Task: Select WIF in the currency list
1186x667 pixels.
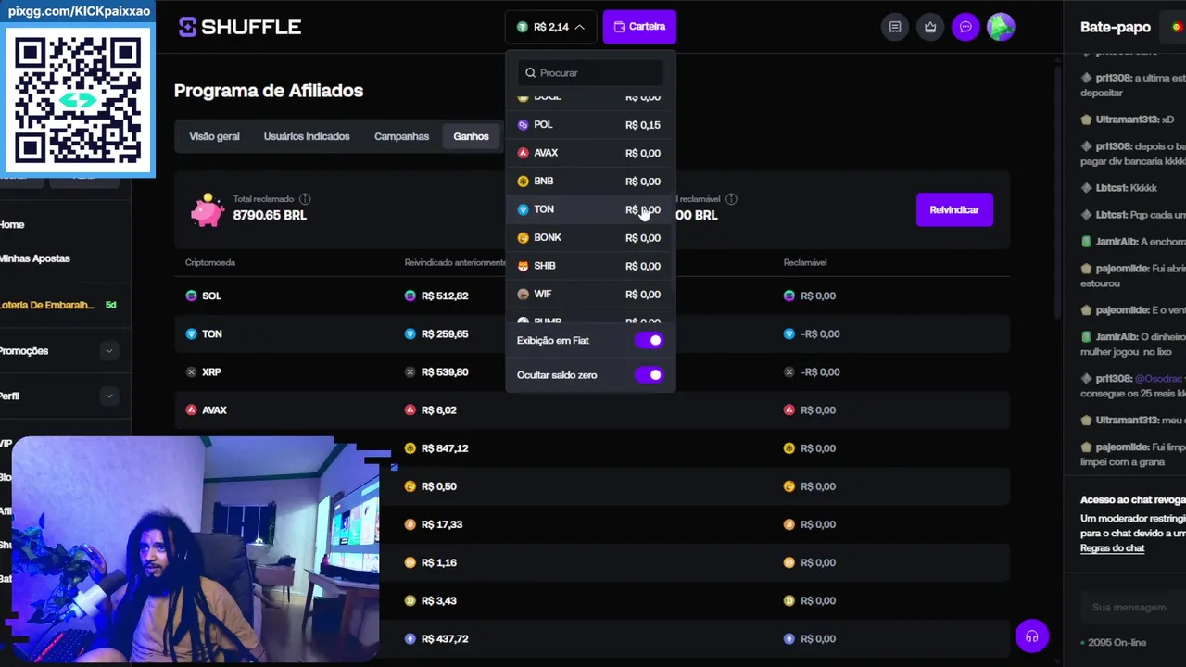Action: coord(590,294)
